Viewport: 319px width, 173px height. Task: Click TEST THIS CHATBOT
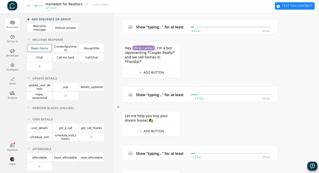click(x=295, y=6)
